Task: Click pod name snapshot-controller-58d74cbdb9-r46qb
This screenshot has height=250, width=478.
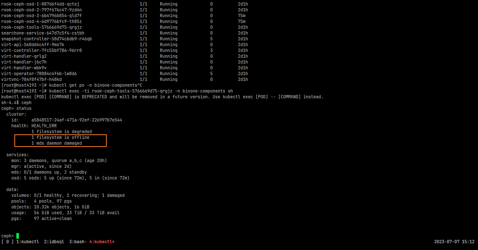Action: (47, 39)
